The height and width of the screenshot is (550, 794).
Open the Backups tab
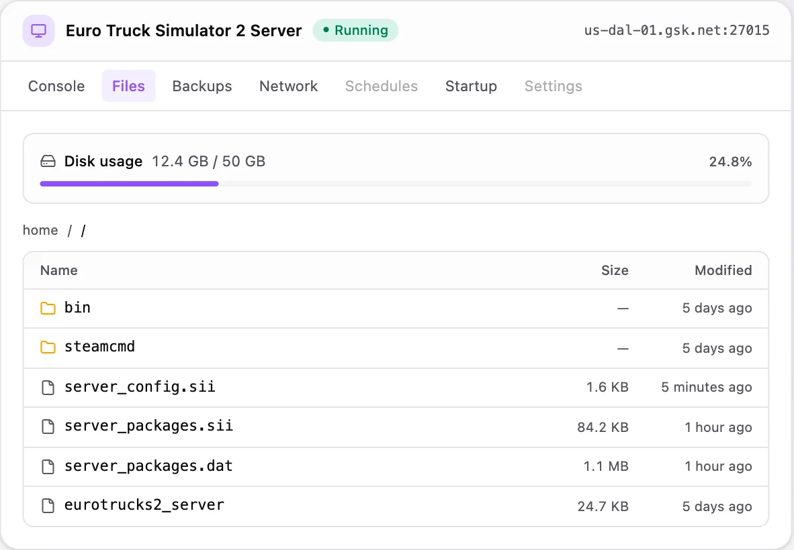click(202, 86)
